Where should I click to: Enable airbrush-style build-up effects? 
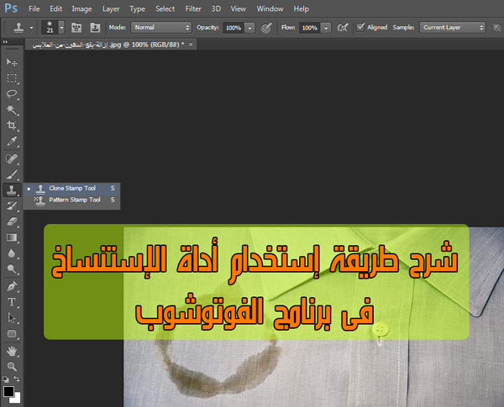tap(343, 28)
